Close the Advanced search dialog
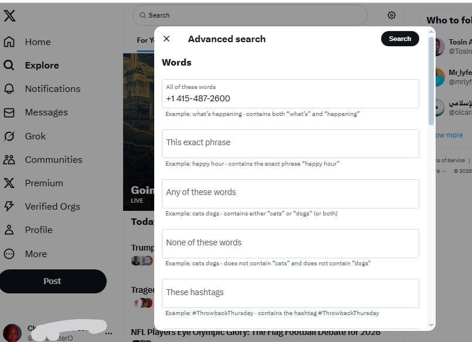The height and width of the screenshot is (342, 472). (x=167, y=39)
